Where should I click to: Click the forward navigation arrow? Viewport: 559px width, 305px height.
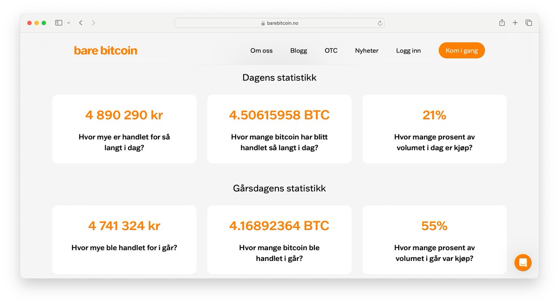pos(93,22)
